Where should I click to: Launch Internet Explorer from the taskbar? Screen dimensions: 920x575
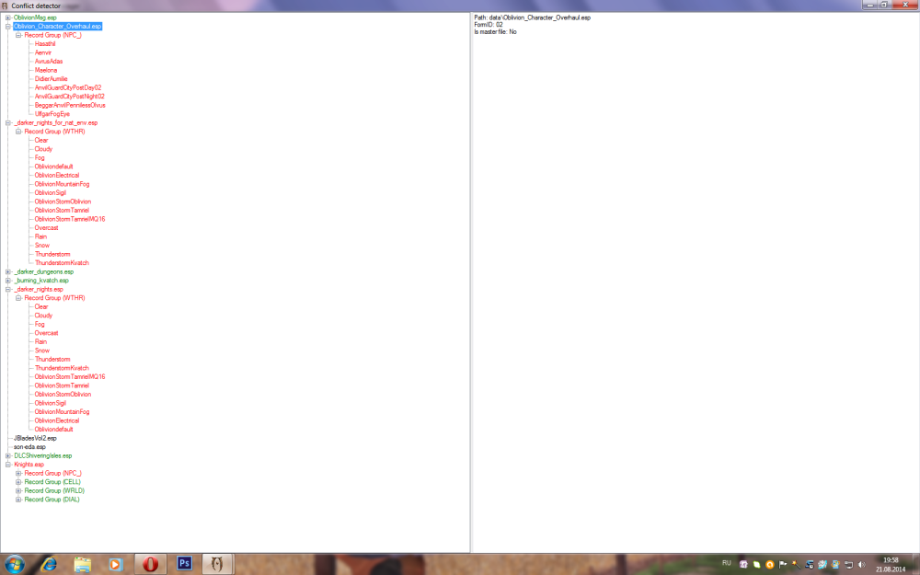pos(50,565)
